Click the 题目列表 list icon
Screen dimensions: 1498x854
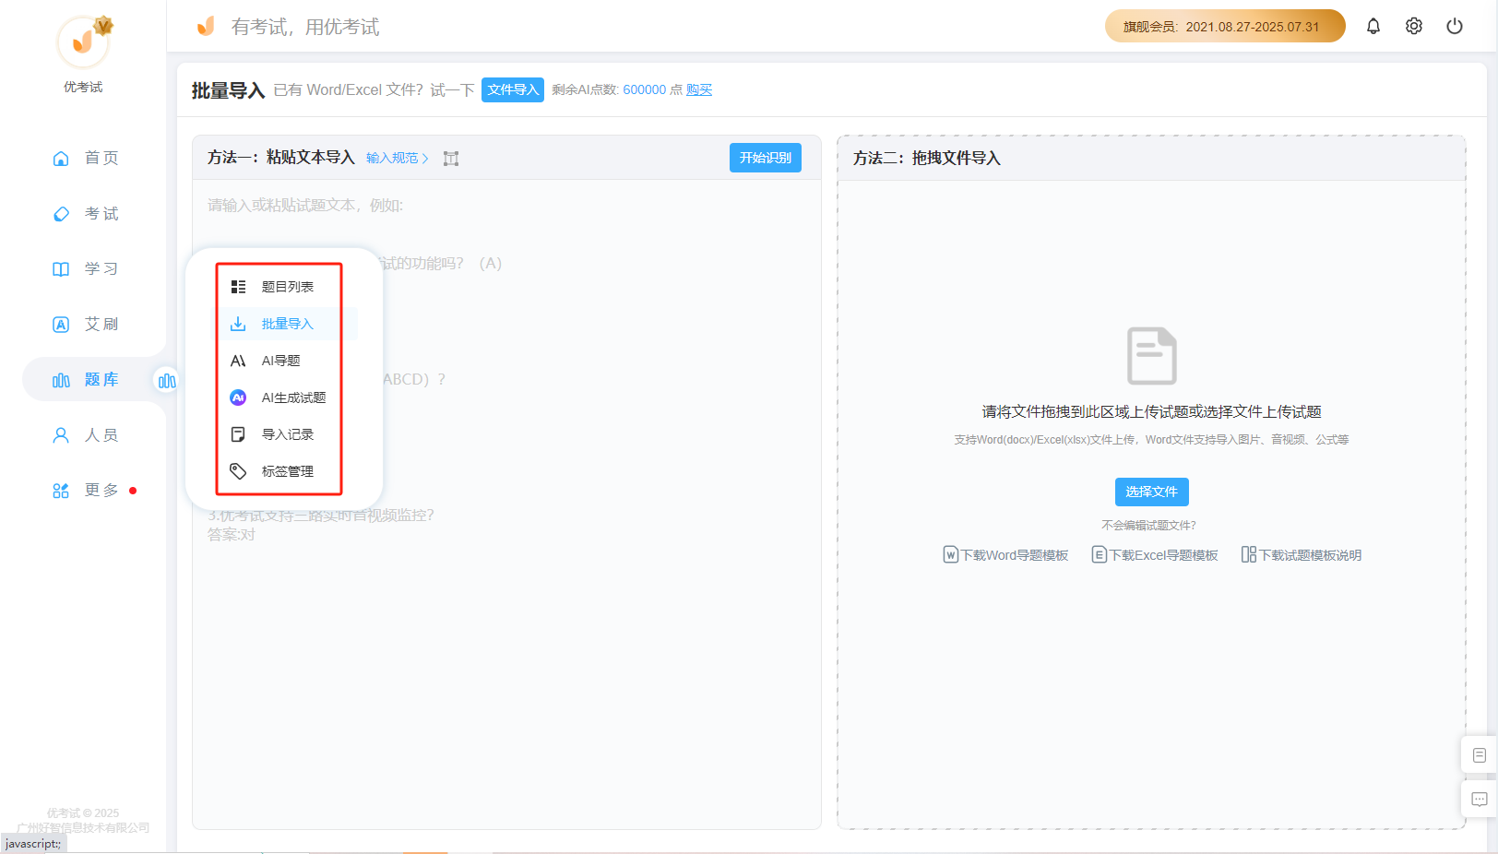point(238,287)
